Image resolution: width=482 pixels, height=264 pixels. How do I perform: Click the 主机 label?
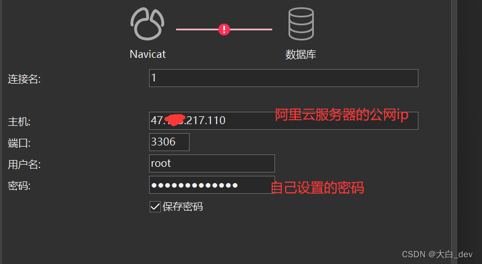pyautogui.click(x=19, y=122)
